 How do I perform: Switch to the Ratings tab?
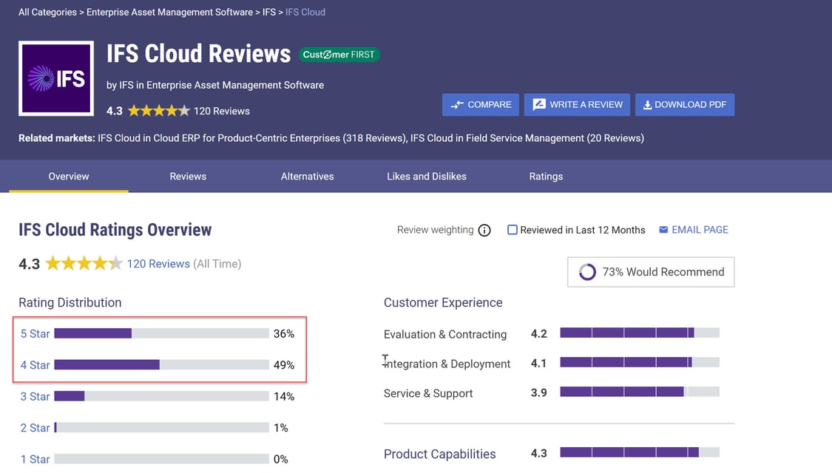546,176
